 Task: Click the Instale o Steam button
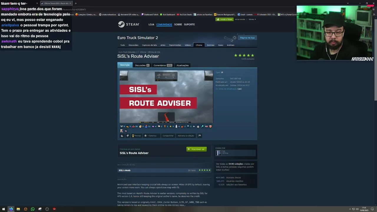pos(224,19)
